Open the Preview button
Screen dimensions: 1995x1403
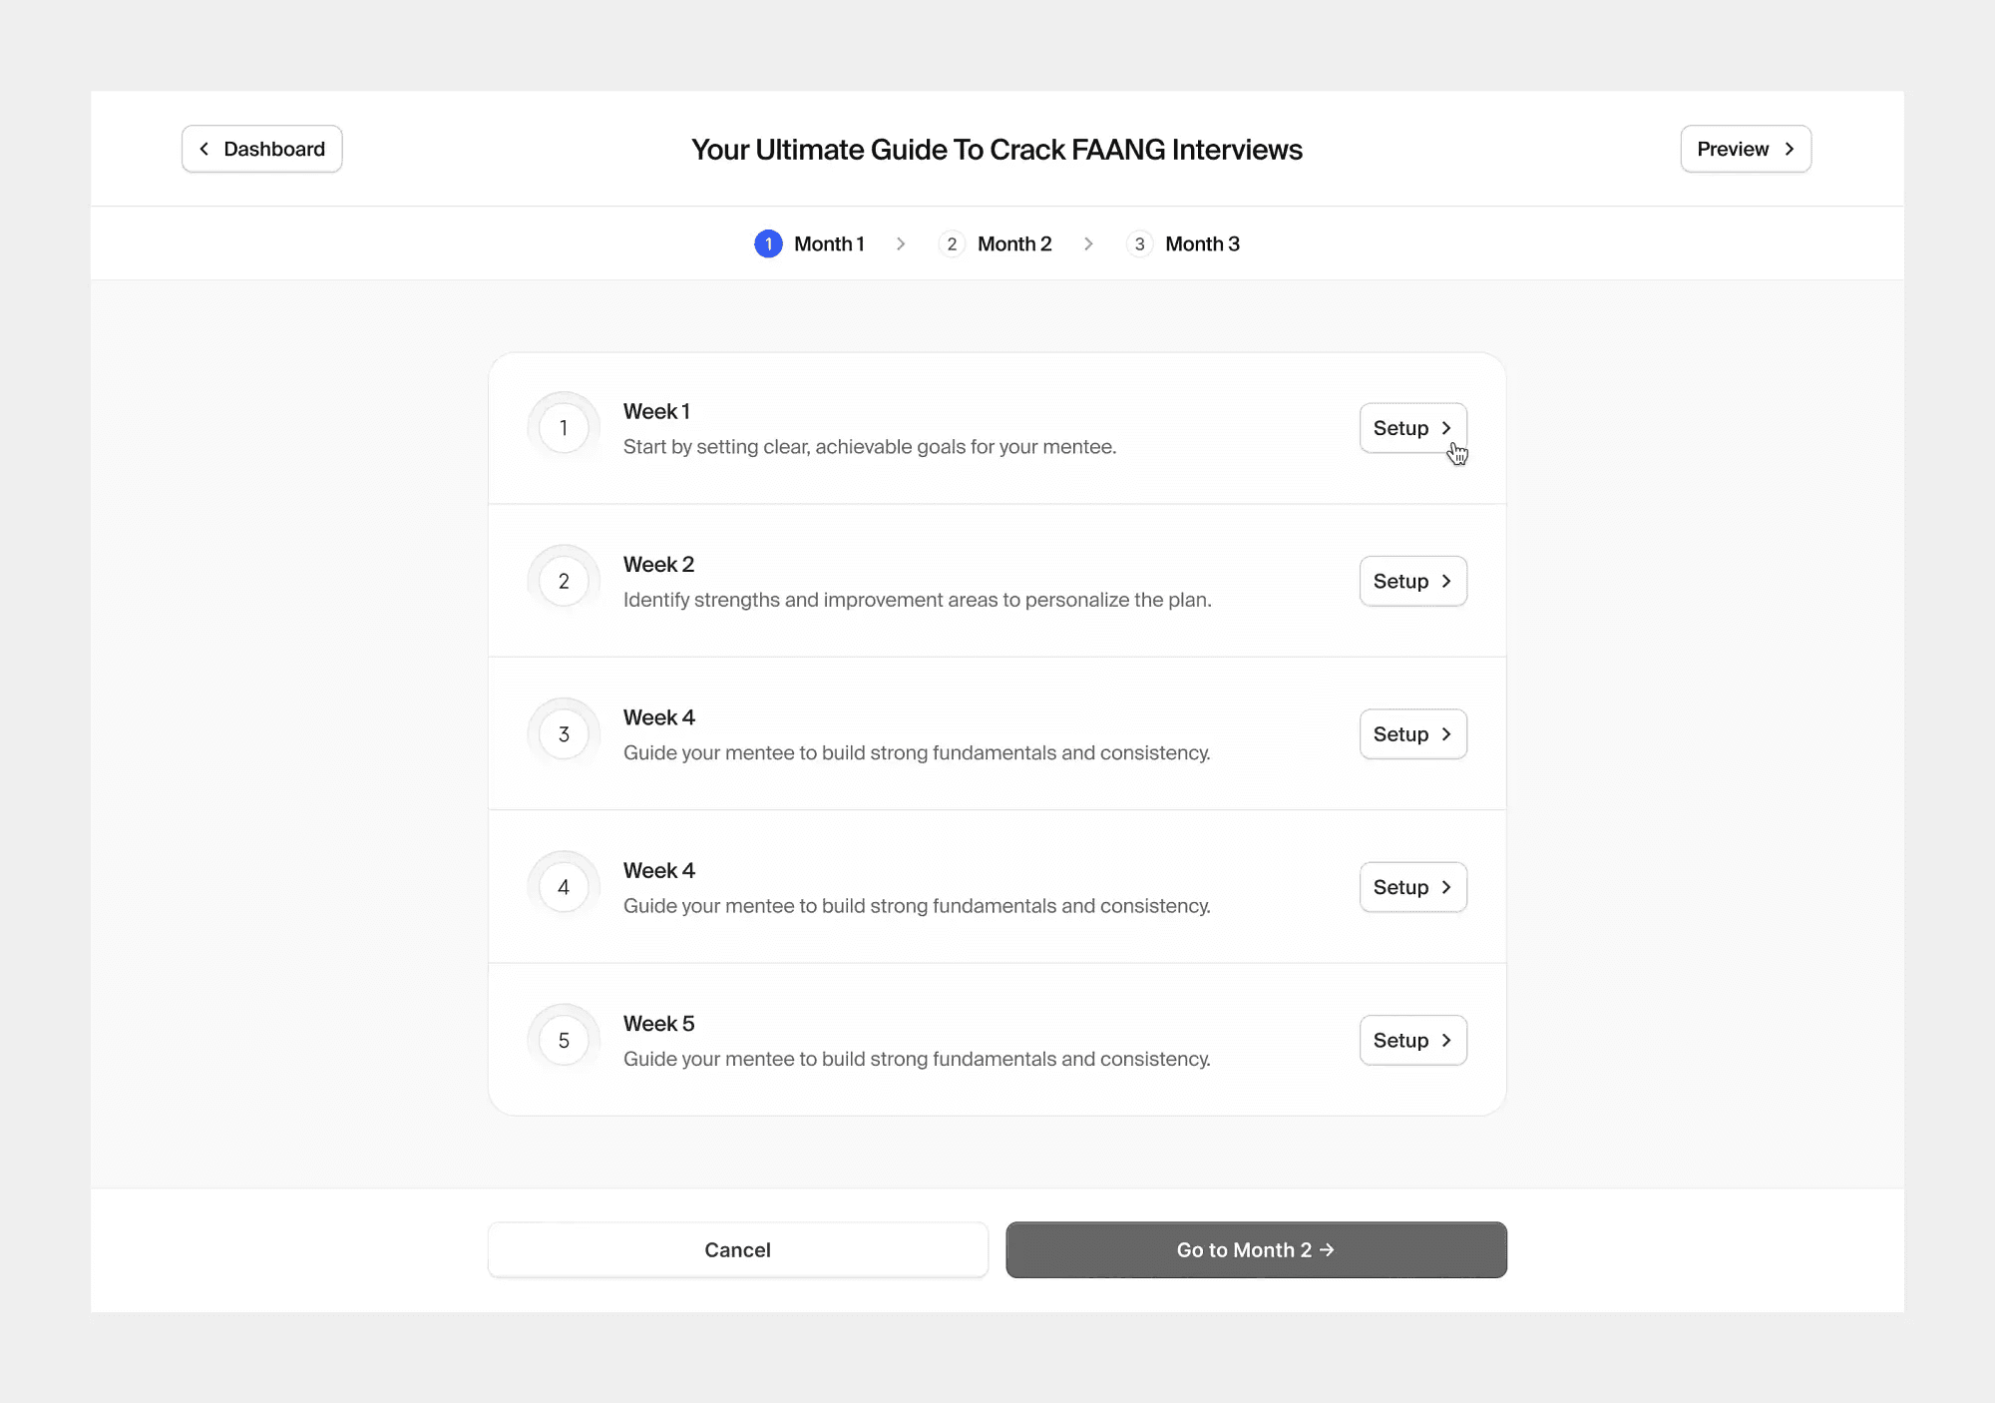[1746, 149]
